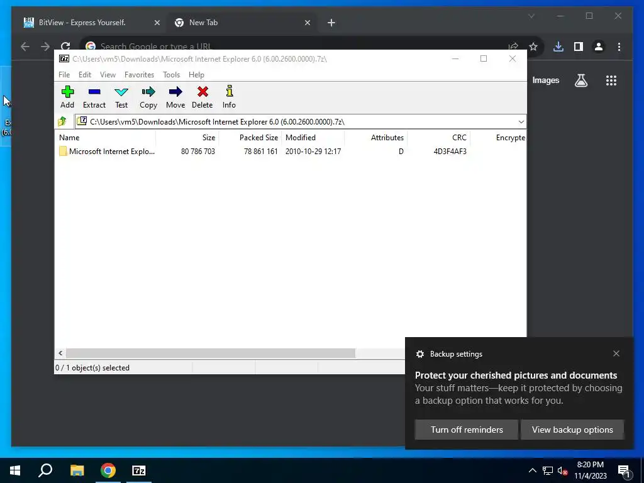Viewport: 644px width, 483px height.
Task: Open Chrome three-dot menu
Action: click(619, 47)
